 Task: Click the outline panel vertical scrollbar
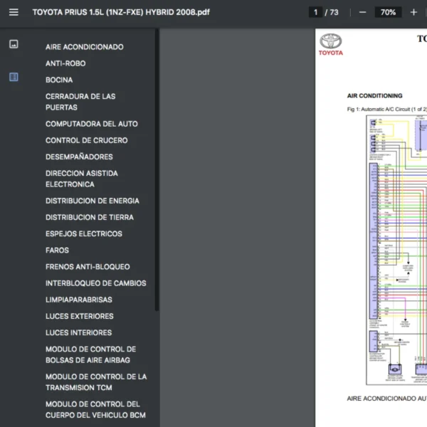pos(157,171)
